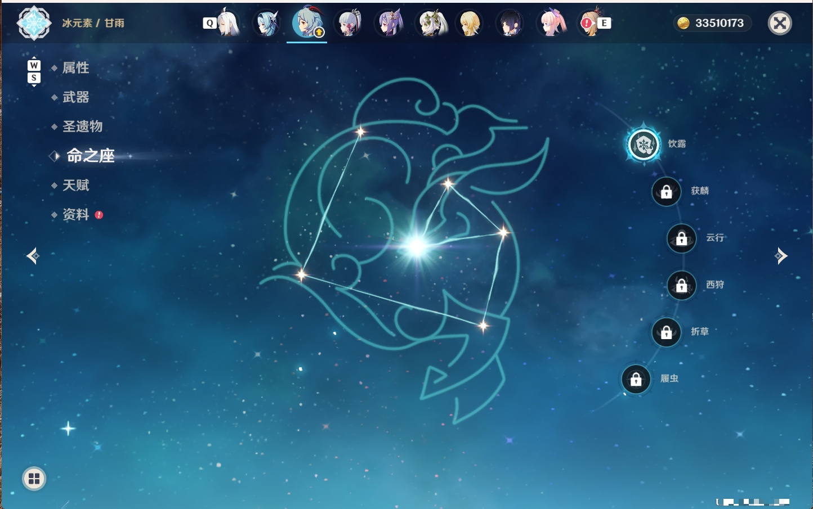Select the blonde character portrait
This screenshot has width=813, height=509.
pos(470,23)
